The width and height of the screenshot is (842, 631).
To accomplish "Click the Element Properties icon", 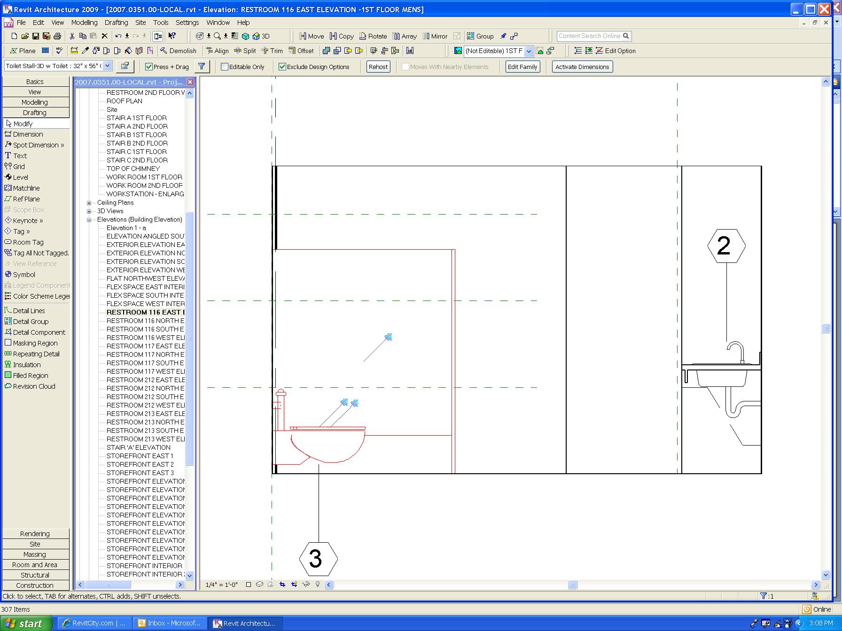I will [x=125, y=66].
